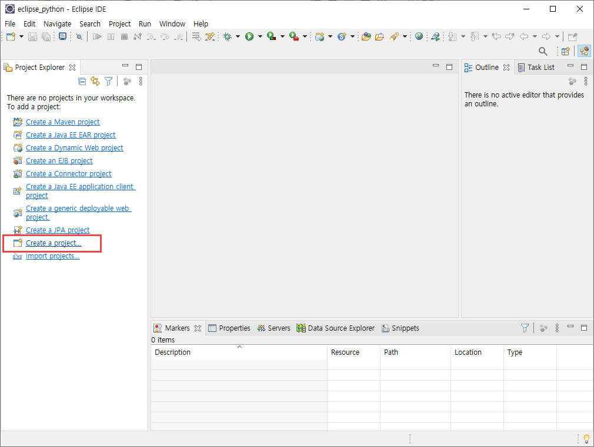594x447 pixels.
Task: Click the Open Task folder icon
Action: (379, 37)
